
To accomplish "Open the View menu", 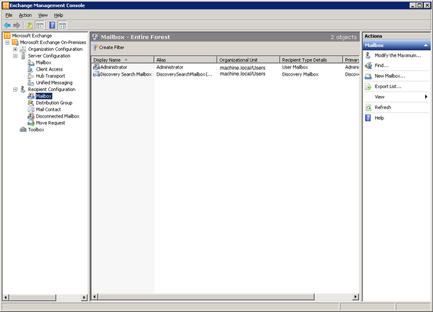I will pos(43,15).
